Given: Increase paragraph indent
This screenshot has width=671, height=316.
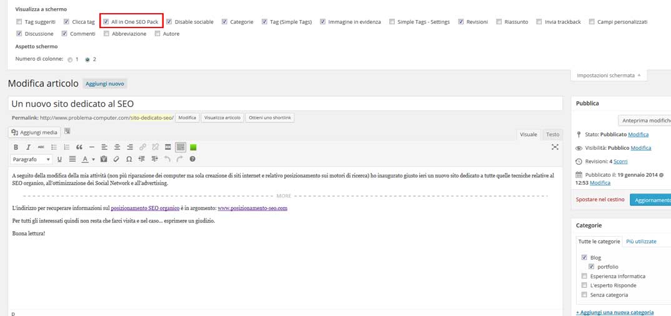Looking at the screenshot, I should (154, 159).
